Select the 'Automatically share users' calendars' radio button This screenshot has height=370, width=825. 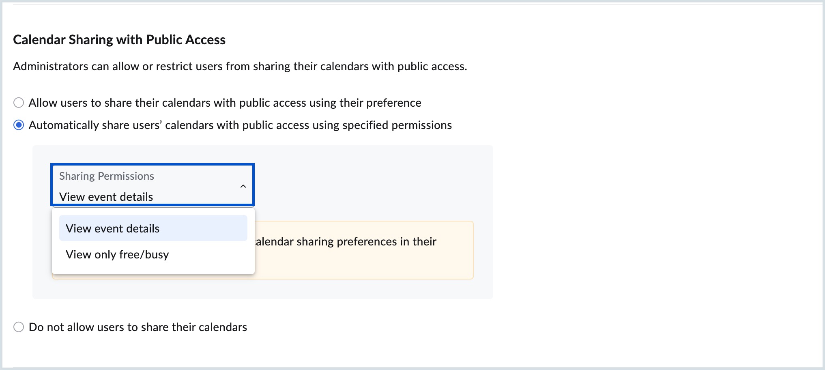[19, 125]
